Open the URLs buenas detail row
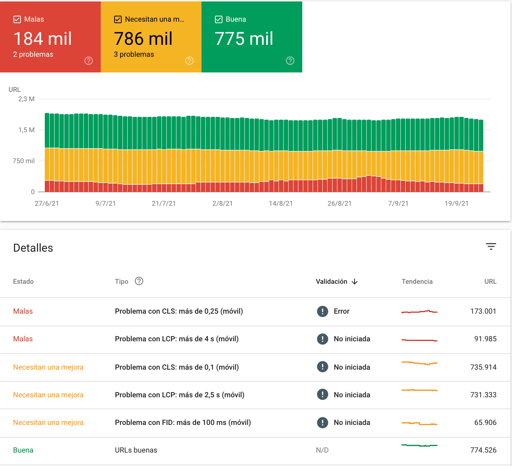Screen dimensions: 512x466 (x=136, y=450)
